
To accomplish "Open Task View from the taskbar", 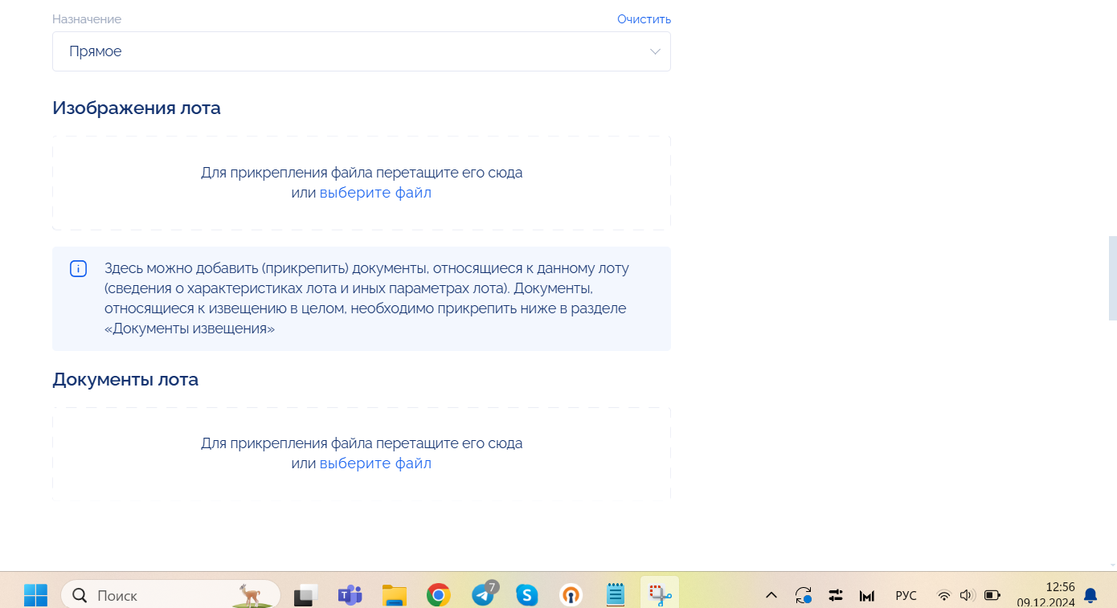I will click(305, 595).
